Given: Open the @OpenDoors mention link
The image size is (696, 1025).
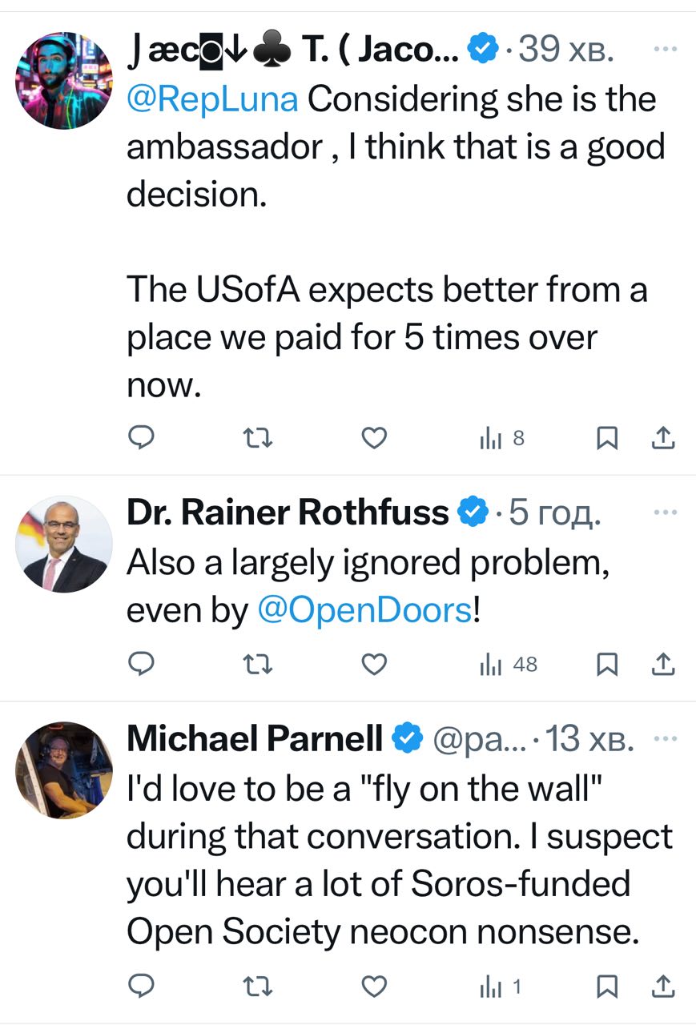Looking at the screenshot, I should [x=364, y=610].
